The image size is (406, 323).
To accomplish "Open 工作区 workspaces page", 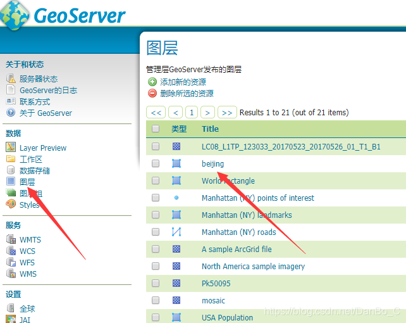I will click(31, 159).
